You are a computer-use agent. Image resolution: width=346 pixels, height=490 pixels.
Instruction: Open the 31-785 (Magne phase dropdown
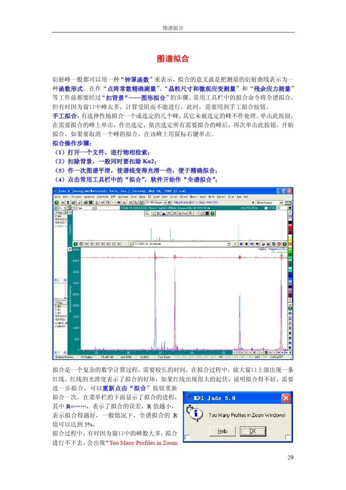(x=165, y=203)
